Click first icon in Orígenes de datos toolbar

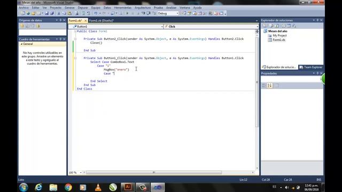[x=22, y=26]
